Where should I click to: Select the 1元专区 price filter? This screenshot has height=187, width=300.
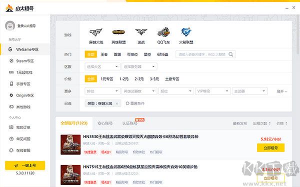[107, 79]
